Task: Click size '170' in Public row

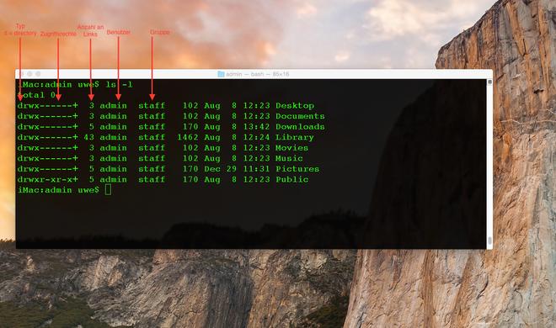Action: pyautogui.click(x=190, y=179)
